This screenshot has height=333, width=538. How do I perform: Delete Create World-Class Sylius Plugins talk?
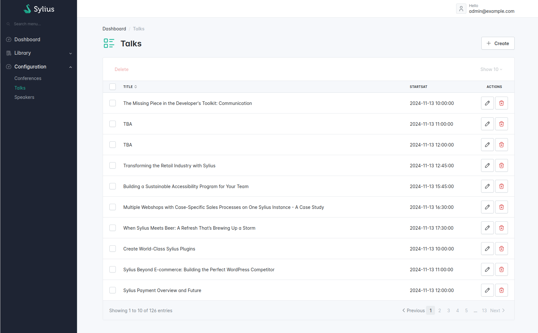501,249
